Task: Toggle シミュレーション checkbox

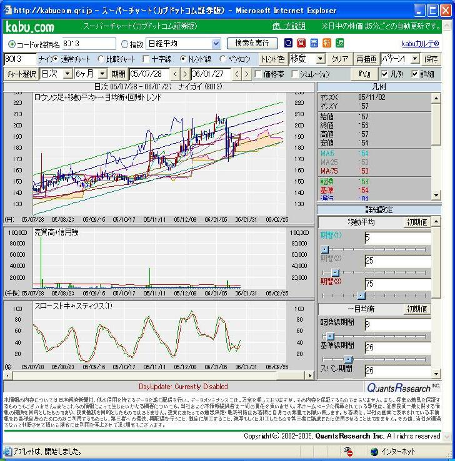Action: click(x=295, y=74)
